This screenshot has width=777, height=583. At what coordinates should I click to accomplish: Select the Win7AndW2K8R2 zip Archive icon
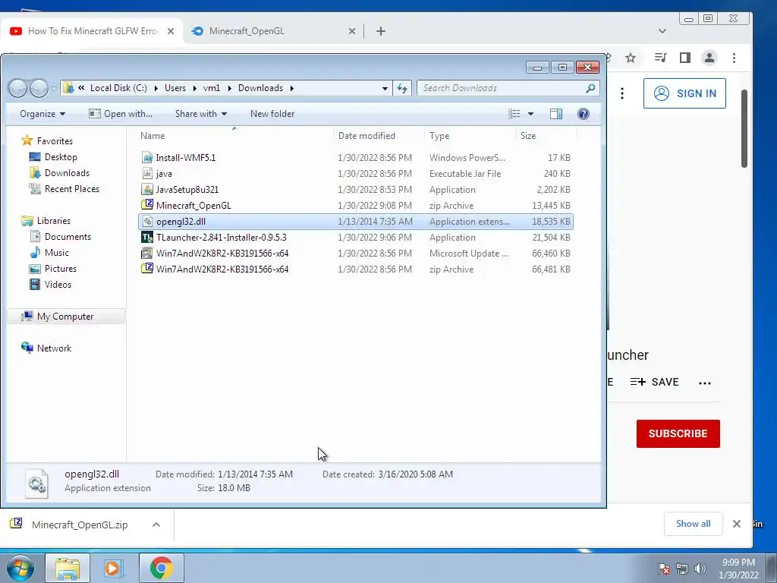tap(146, 269)
